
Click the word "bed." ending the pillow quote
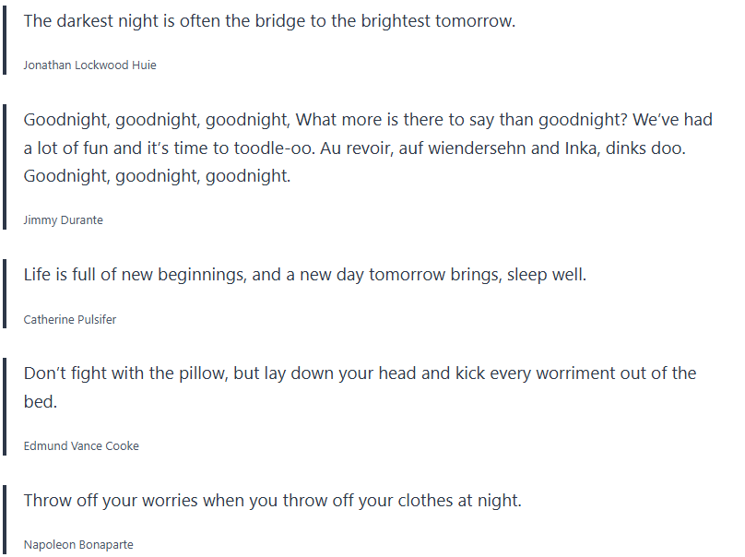coord(42,402)
